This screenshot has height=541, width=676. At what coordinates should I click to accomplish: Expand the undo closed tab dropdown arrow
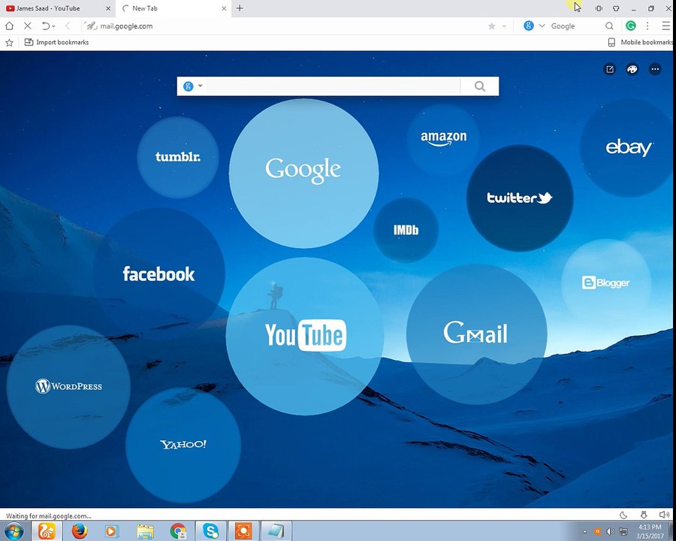click(53, 26)
